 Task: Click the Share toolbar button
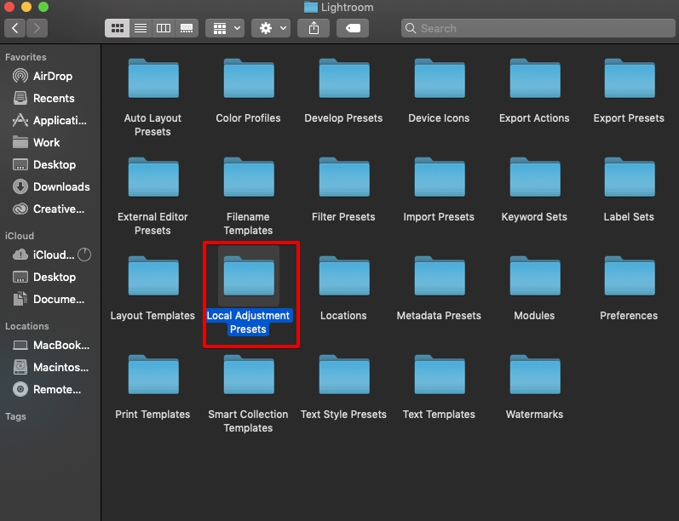point(314,28)
